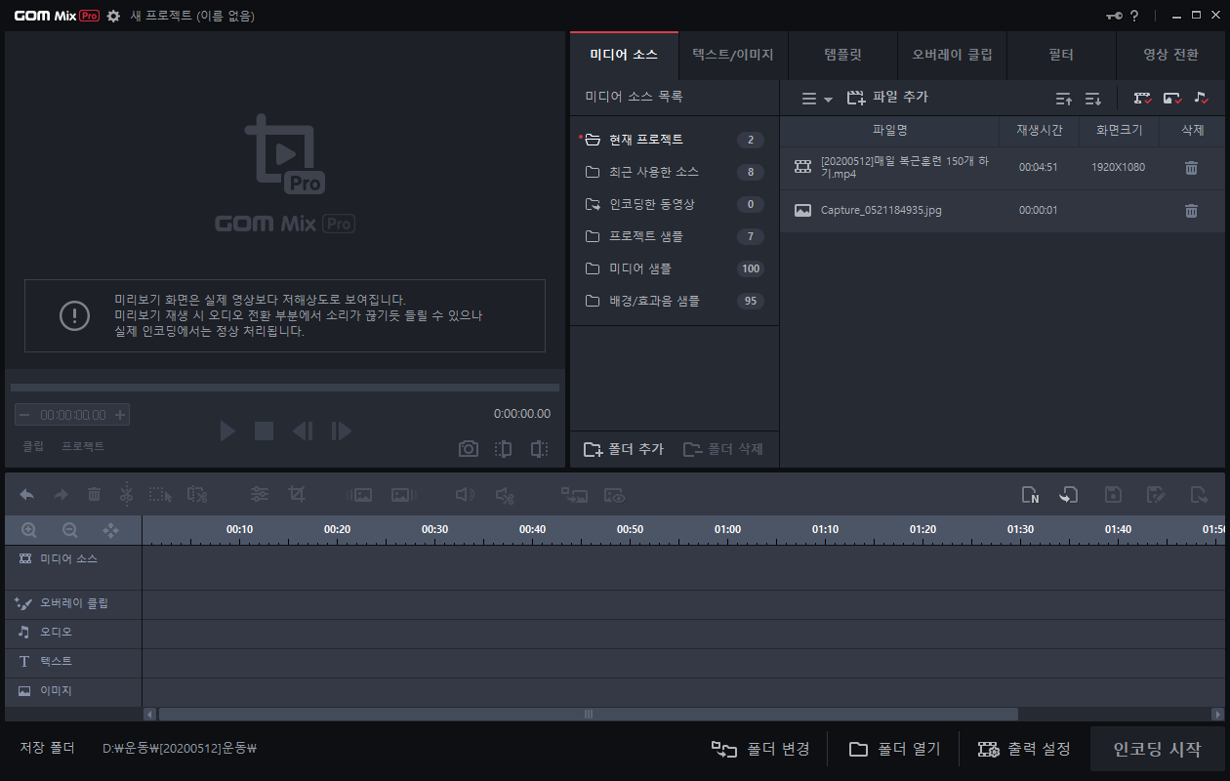1230x781 pixels.
Task: Open the 필터 tab
Action: (x=1061, y=55)
